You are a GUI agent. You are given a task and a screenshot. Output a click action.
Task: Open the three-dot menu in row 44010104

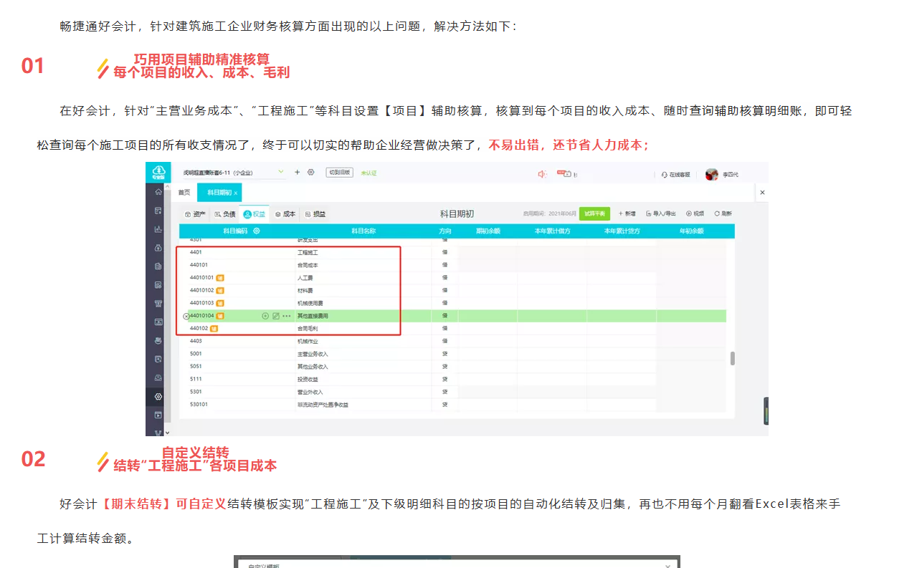(x=287, y=316)
